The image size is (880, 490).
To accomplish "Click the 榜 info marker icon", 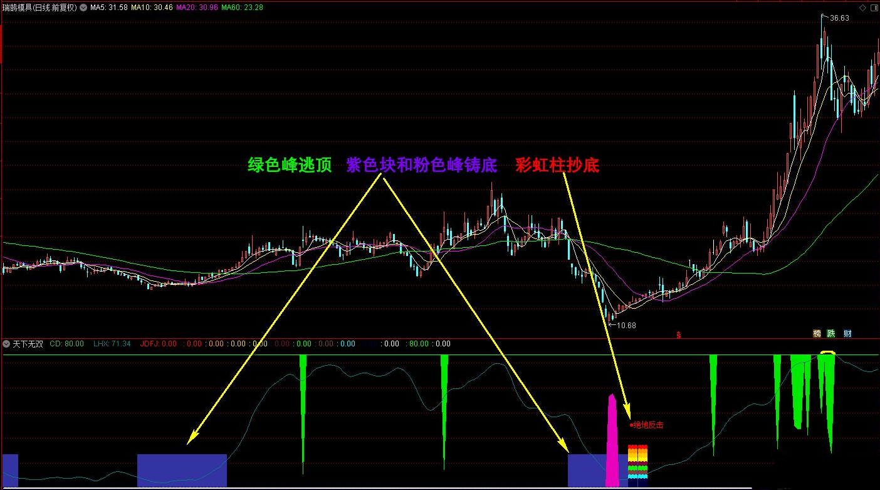I will tap(817, 334).
